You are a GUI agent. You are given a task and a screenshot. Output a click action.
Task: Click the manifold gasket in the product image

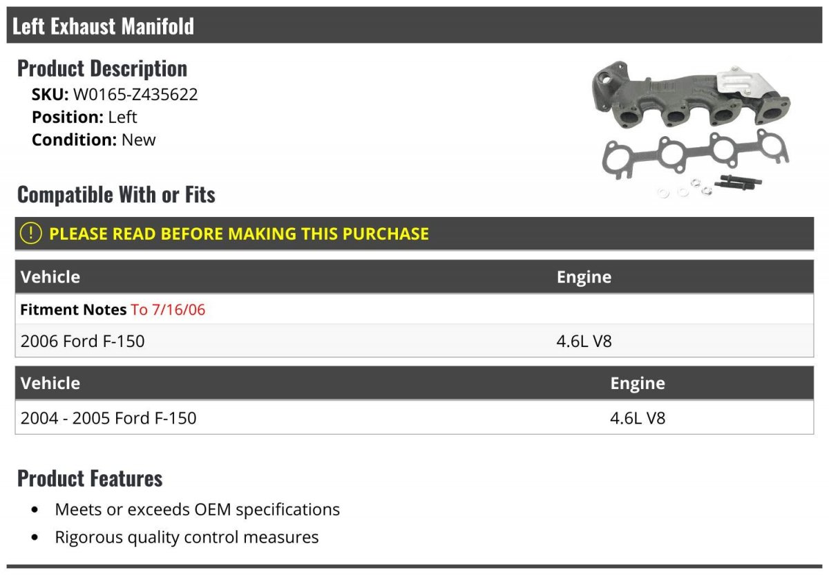click(693, 155)
